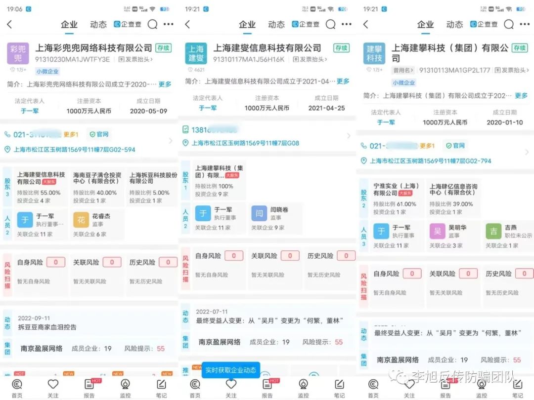Expand 更多 in 上海建攀科技 company intro
534x400 pixels.
pyautogui.click(x=521, y=96)
